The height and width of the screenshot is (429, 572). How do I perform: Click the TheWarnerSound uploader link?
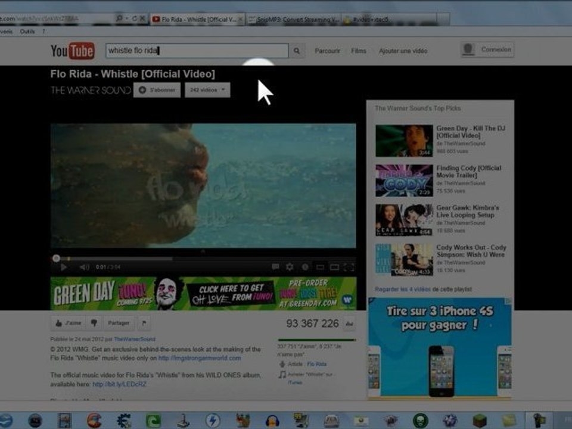[135, 339]
